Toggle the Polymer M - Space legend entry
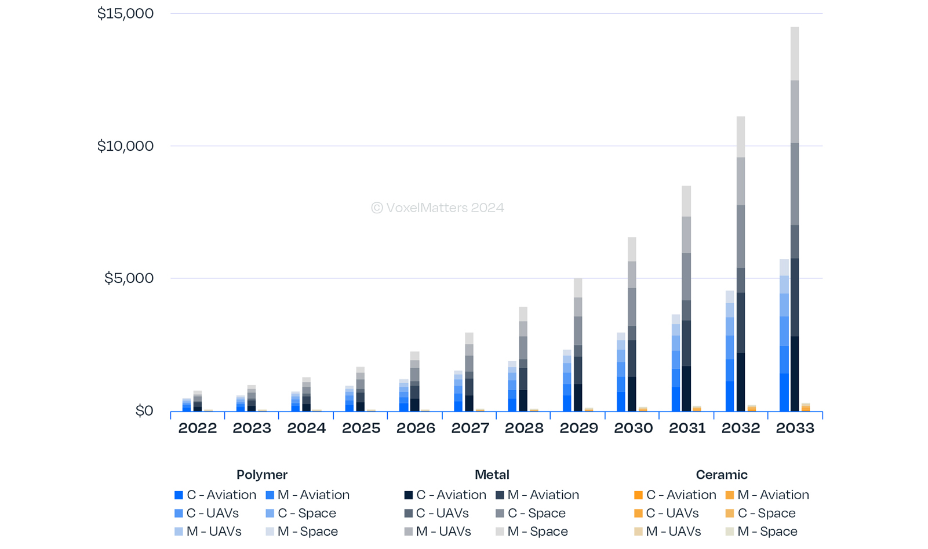 [301, 532]
